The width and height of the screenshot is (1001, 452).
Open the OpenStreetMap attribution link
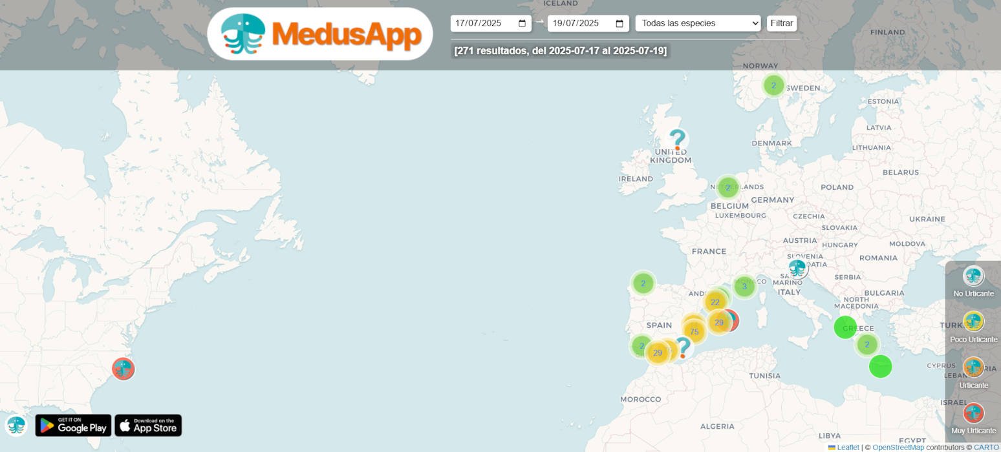tap(898, 447)
